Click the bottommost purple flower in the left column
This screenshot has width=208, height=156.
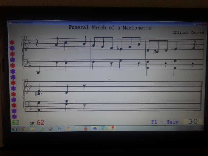[14, 116]
